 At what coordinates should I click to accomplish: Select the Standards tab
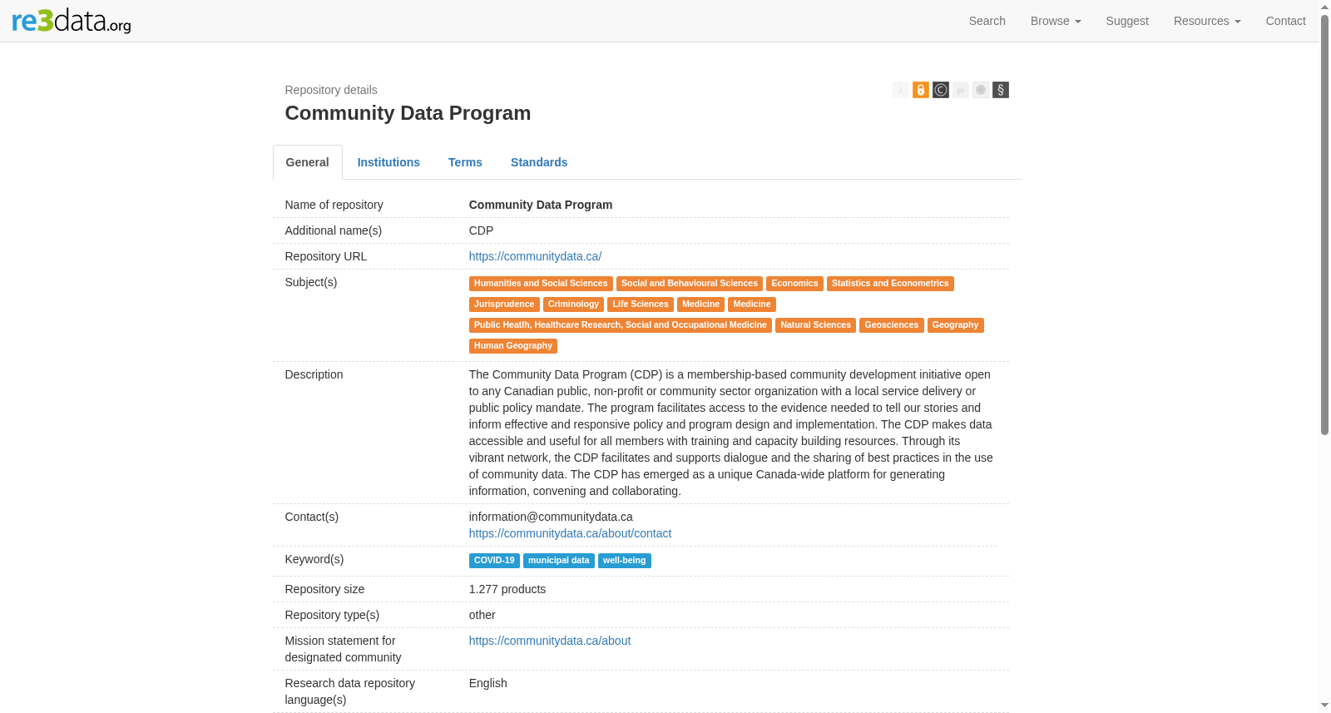539,162
